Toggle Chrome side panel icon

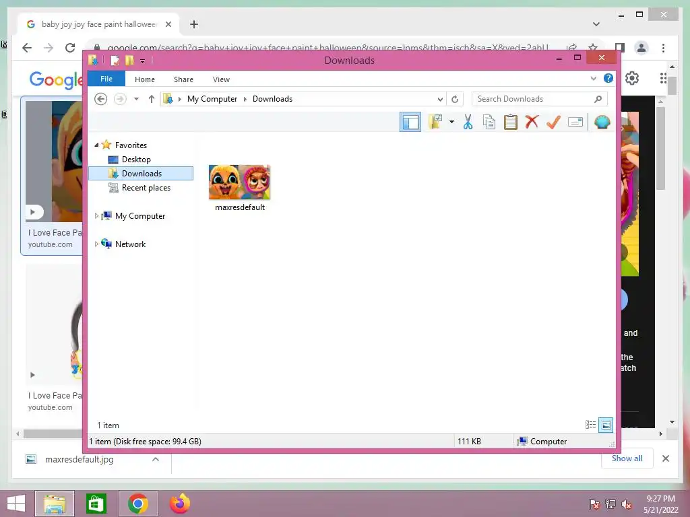click(620, 48)
